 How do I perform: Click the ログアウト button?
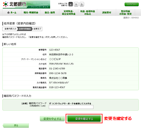131,4
